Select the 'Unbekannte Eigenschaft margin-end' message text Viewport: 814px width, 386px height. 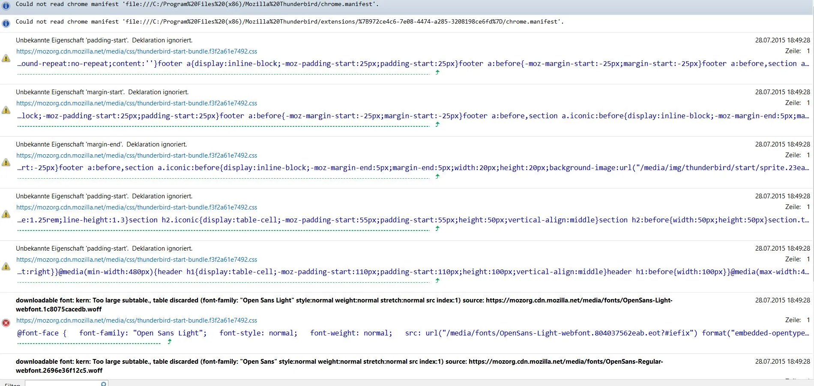pos(102,144)
